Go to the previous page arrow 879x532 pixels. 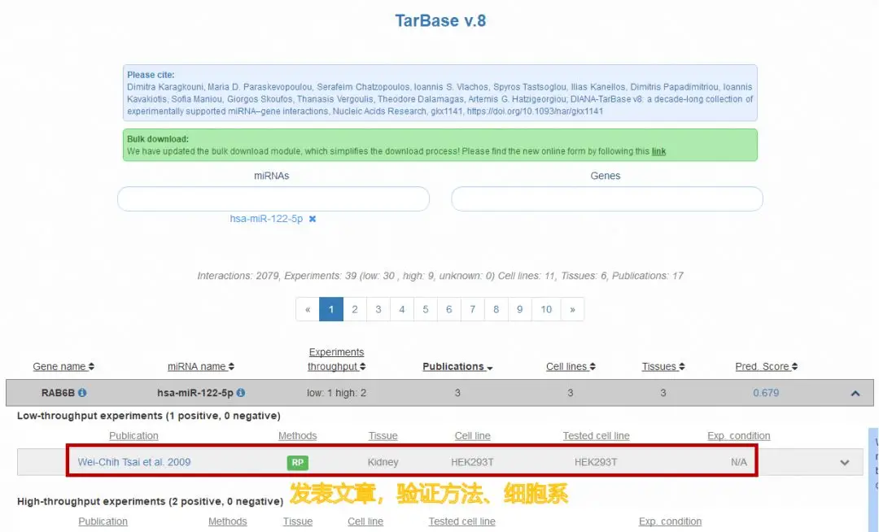308,309
